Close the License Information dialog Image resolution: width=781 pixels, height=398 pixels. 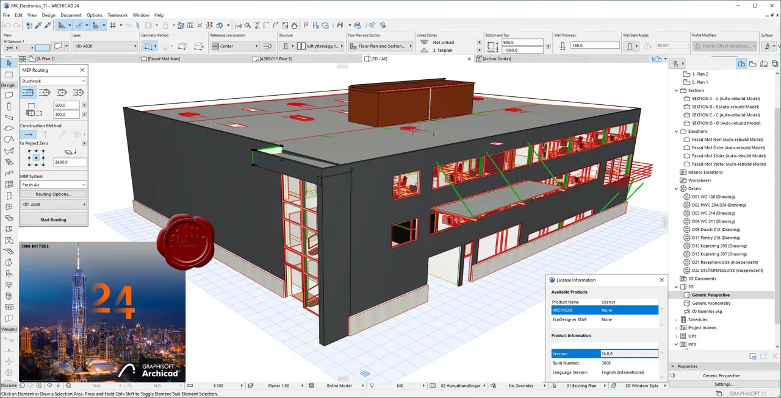661,280
